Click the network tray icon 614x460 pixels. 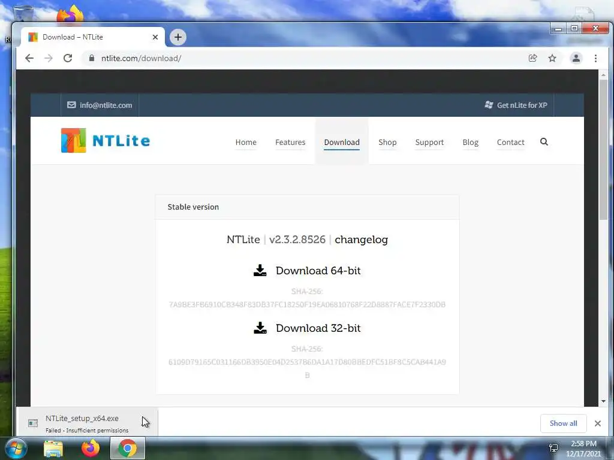coord(553,448)
